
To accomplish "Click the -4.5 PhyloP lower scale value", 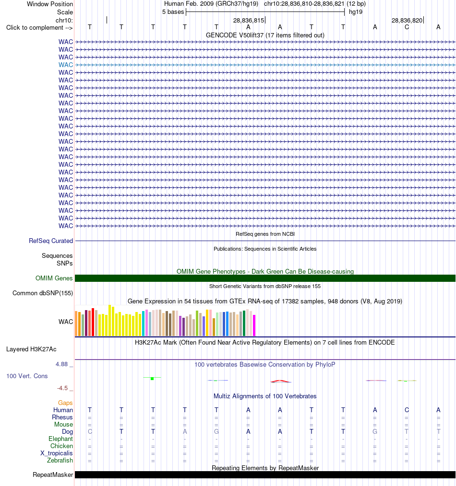I will point(62,388).
